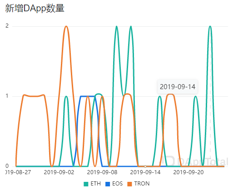Click the y-axis label 1
This screenshot has width=233, height=190.
pyautogui.click(x=7, y=96)
